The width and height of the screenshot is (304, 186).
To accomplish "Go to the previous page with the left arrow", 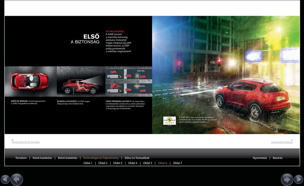I will click(17, 179).
